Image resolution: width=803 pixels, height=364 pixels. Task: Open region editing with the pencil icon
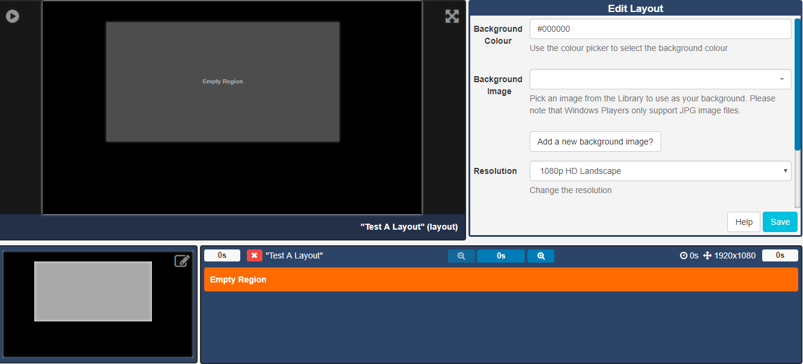point(182,260)
